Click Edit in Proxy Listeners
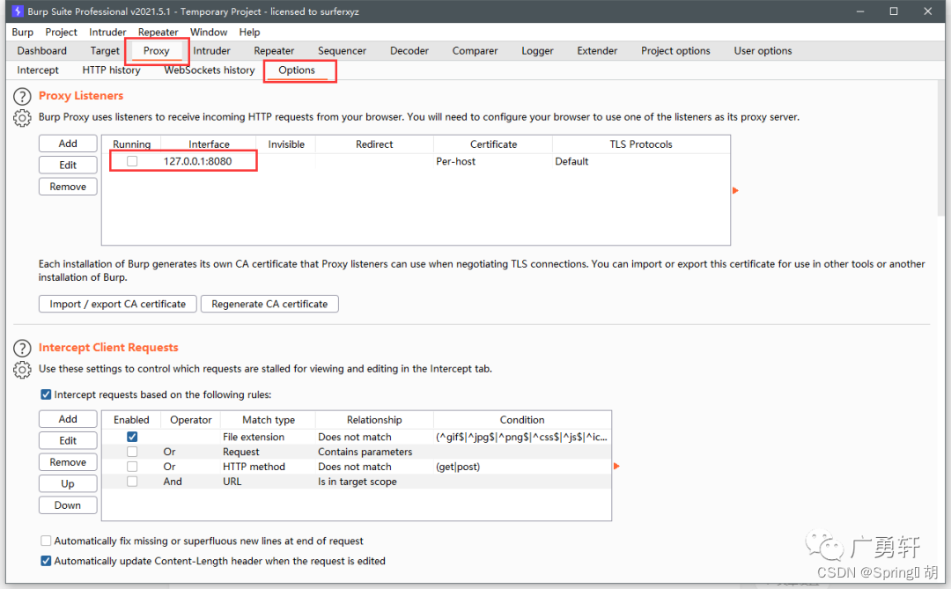 coord(68,165)
